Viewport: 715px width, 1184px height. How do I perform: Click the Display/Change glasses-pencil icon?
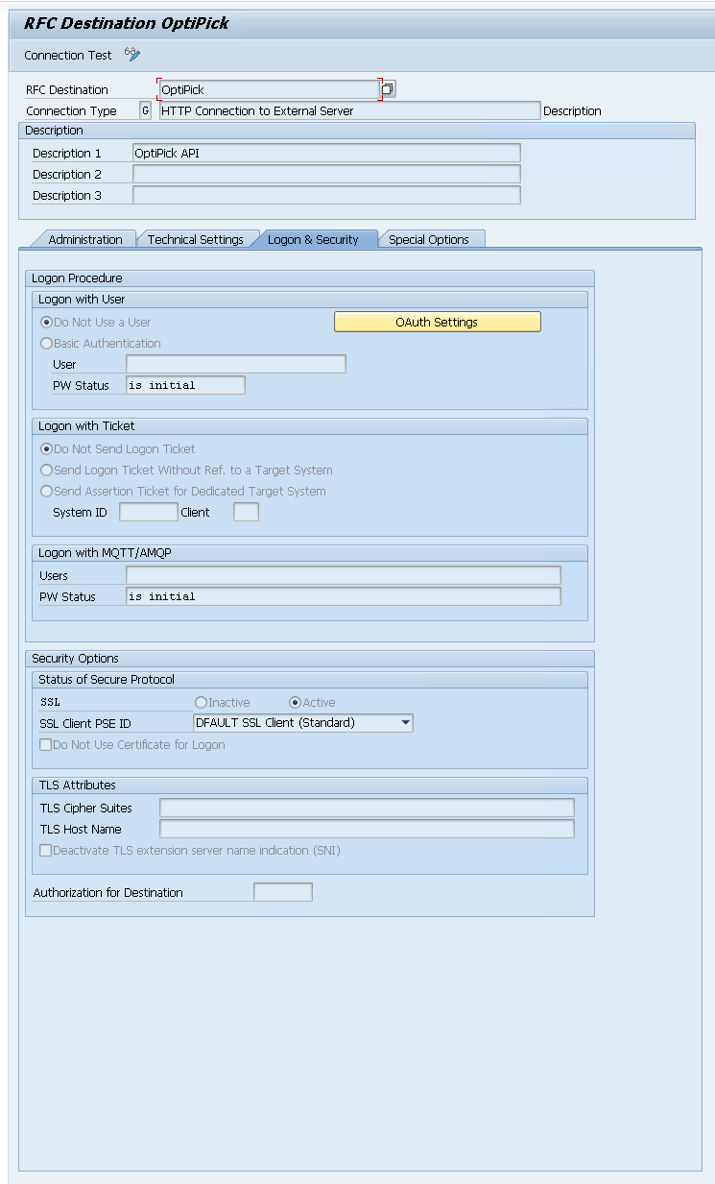tap(132, 55)
